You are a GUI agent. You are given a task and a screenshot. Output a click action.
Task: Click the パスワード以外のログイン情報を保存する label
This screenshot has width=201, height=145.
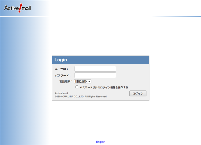[104, 87]
